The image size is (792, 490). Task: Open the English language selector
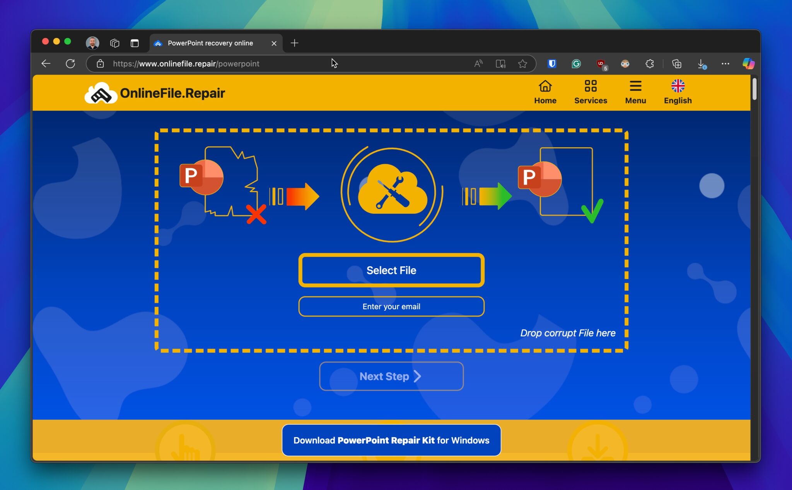click(x=677, y=92)
